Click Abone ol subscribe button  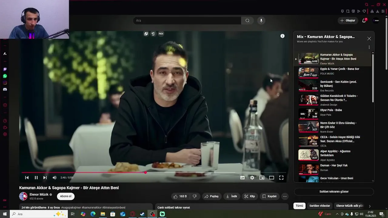coord(66,196)
